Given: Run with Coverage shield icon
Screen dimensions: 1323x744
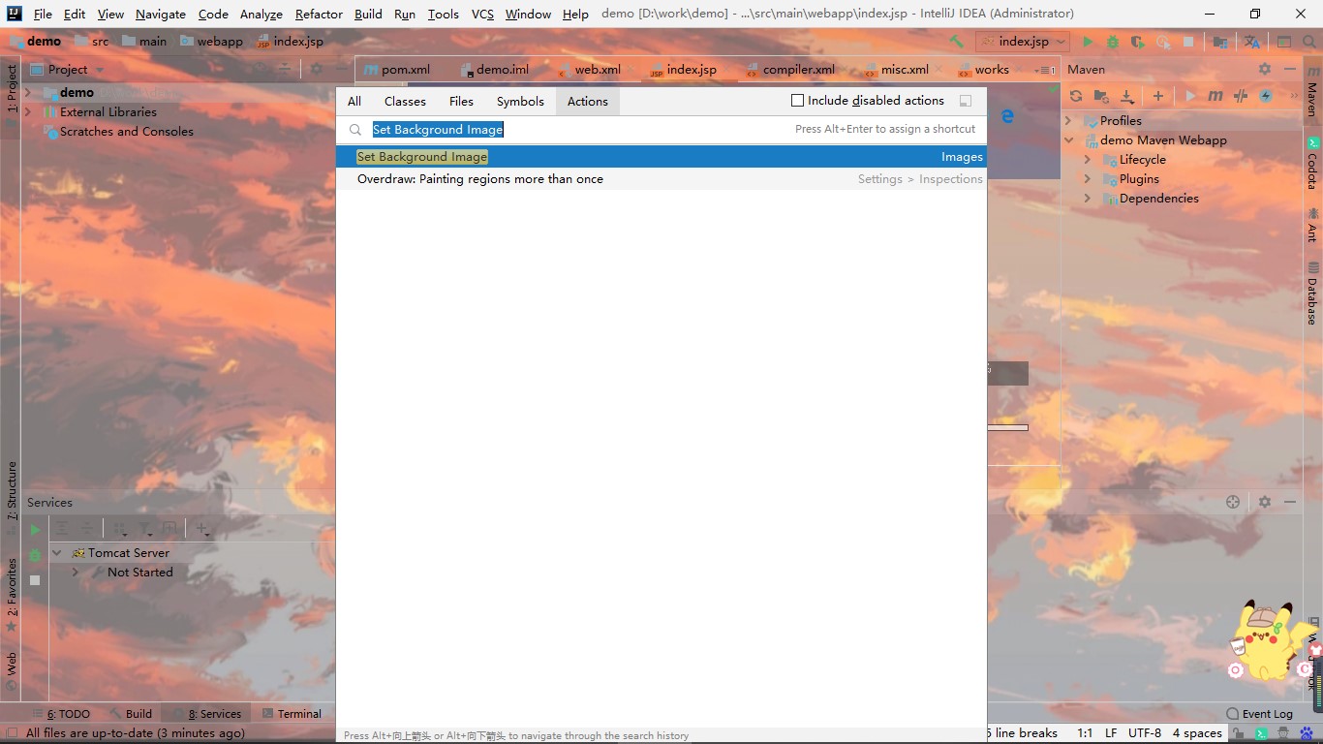Looking at the screenshot, I should click(x=1138, y=42).
